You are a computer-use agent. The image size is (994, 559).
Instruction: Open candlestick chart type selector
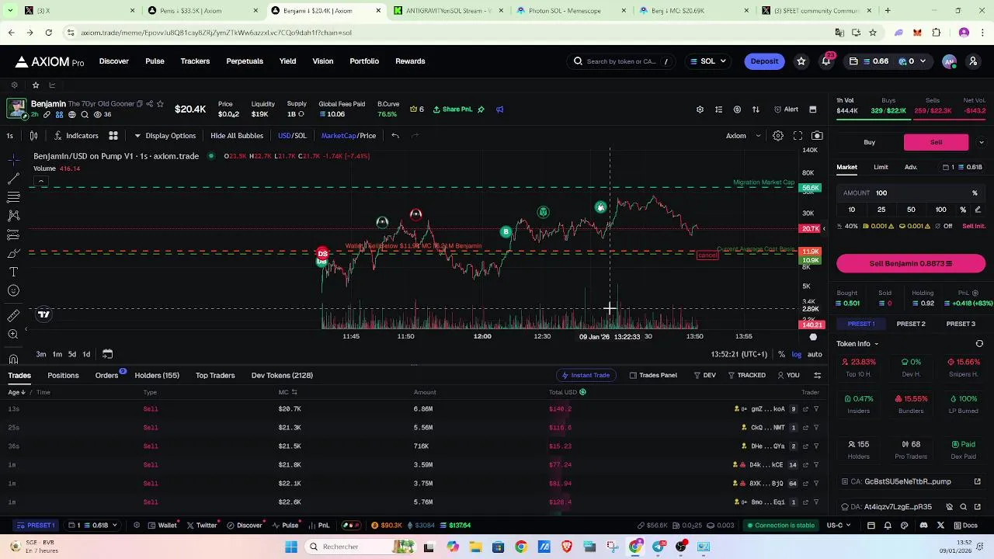(33, 136)
